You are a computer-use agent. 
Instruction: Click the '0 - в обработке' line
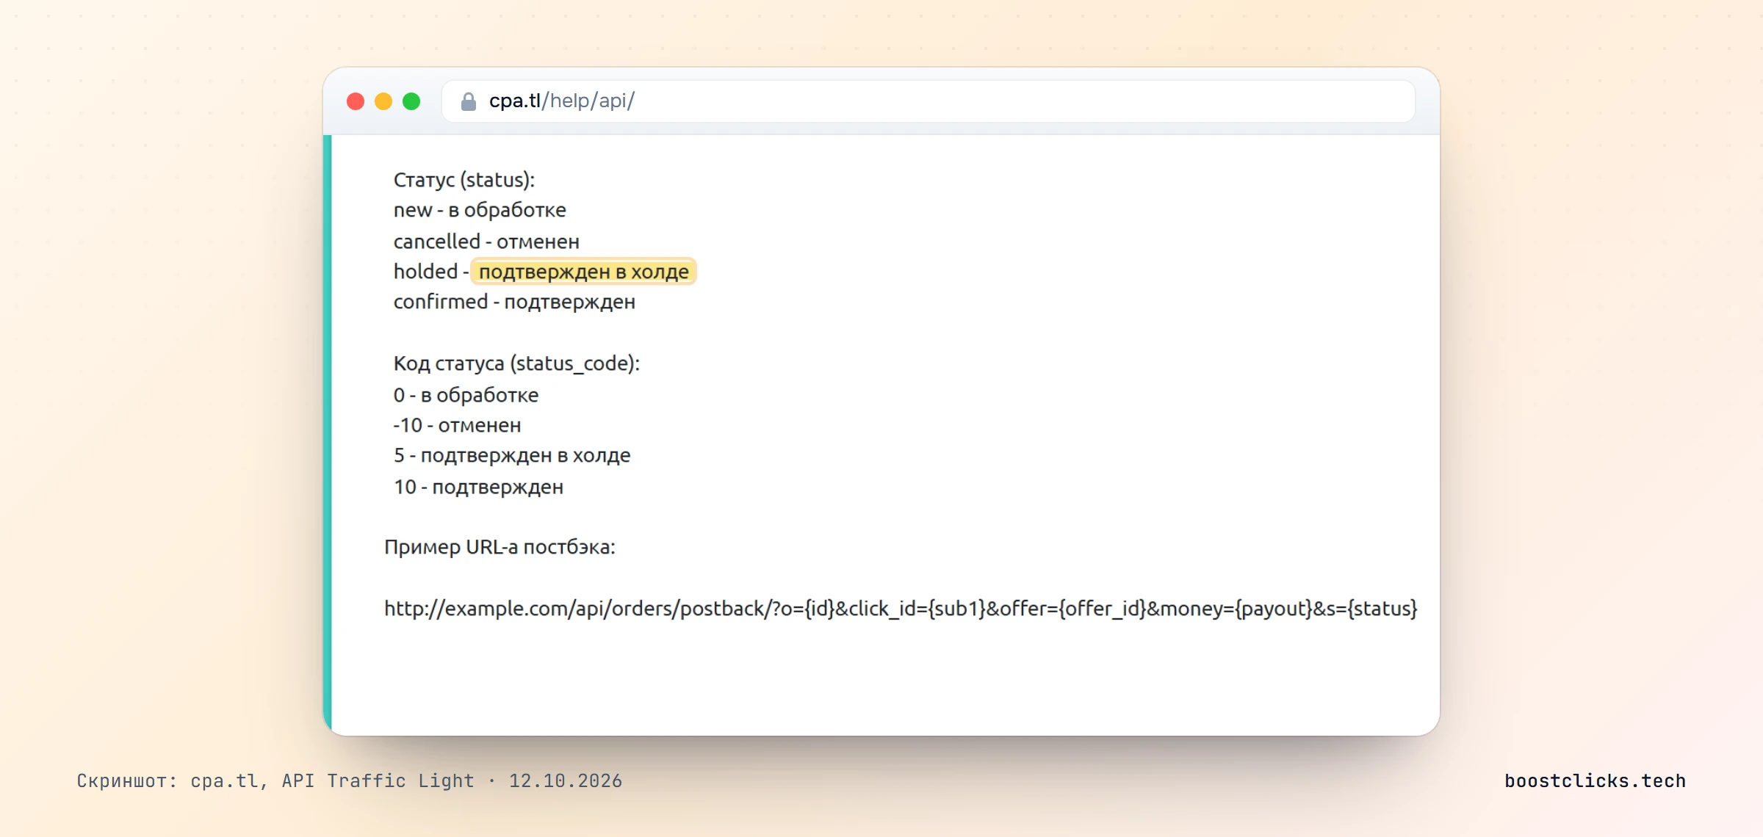466,395
